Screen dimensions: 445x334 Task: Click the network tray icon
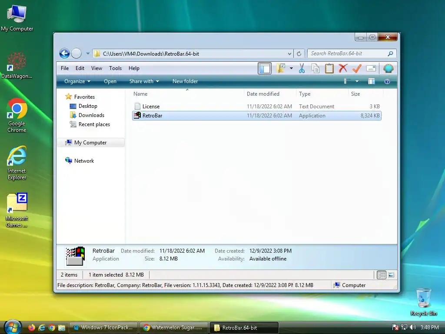click(x=404, y=327)
